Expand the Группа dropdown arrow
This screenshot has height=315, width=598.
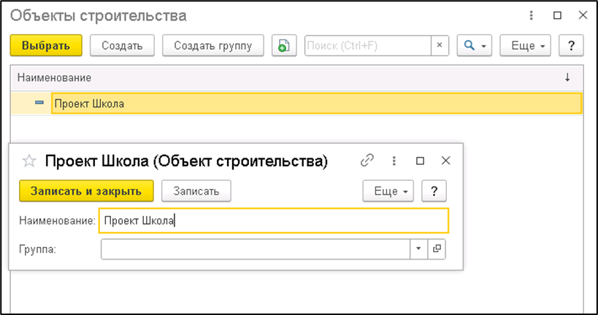tap(419, 249)
